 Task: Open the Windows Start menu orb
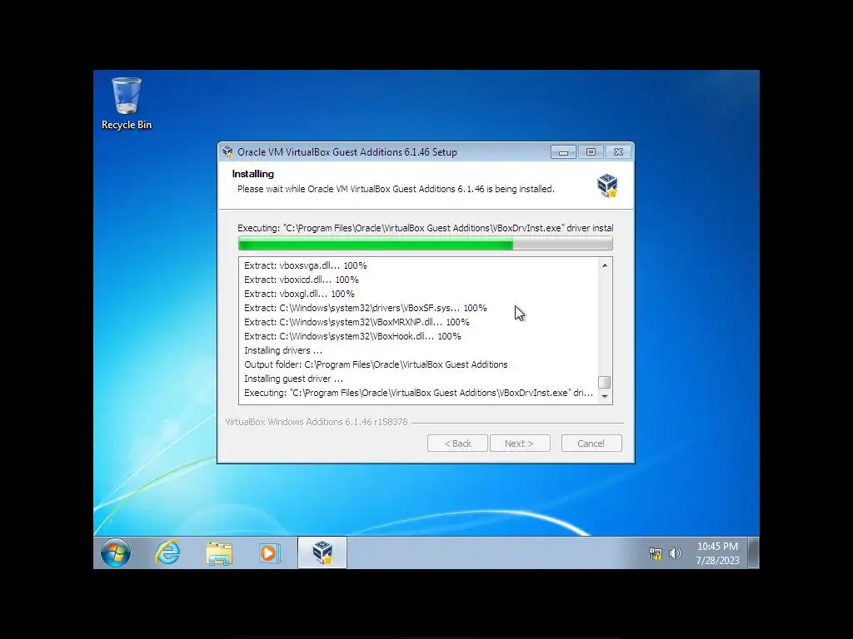[115, 552]
